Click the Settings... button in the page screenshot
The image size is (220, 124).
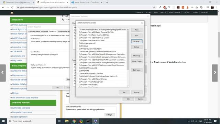pyautogui.click(x=110, y=115)
